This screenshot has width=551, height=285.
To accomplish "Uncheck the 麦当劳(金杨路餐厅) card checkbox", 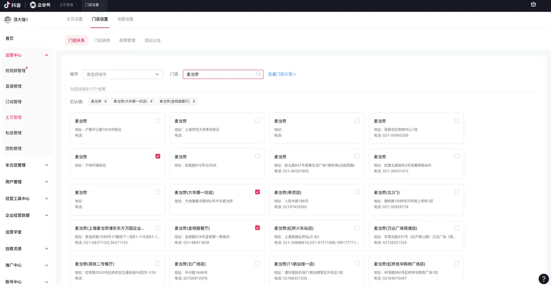I will click(258, 228).
